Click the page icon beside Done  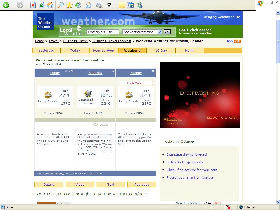tap(2, 207)
